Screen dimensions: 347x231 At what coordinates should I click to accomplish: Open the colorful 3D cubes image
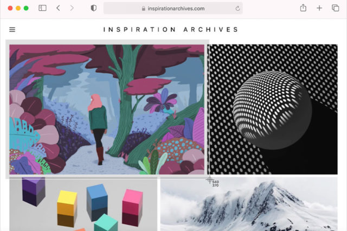83,204
